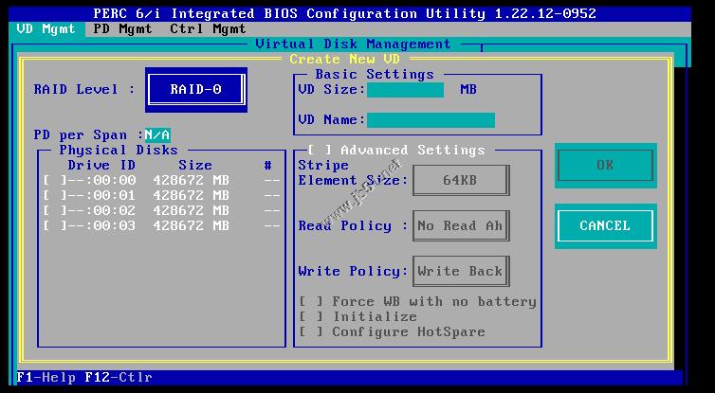Toggle the Initialize checkbox
The height and width of the screenshot is (393, 715).
coord(312,317)
